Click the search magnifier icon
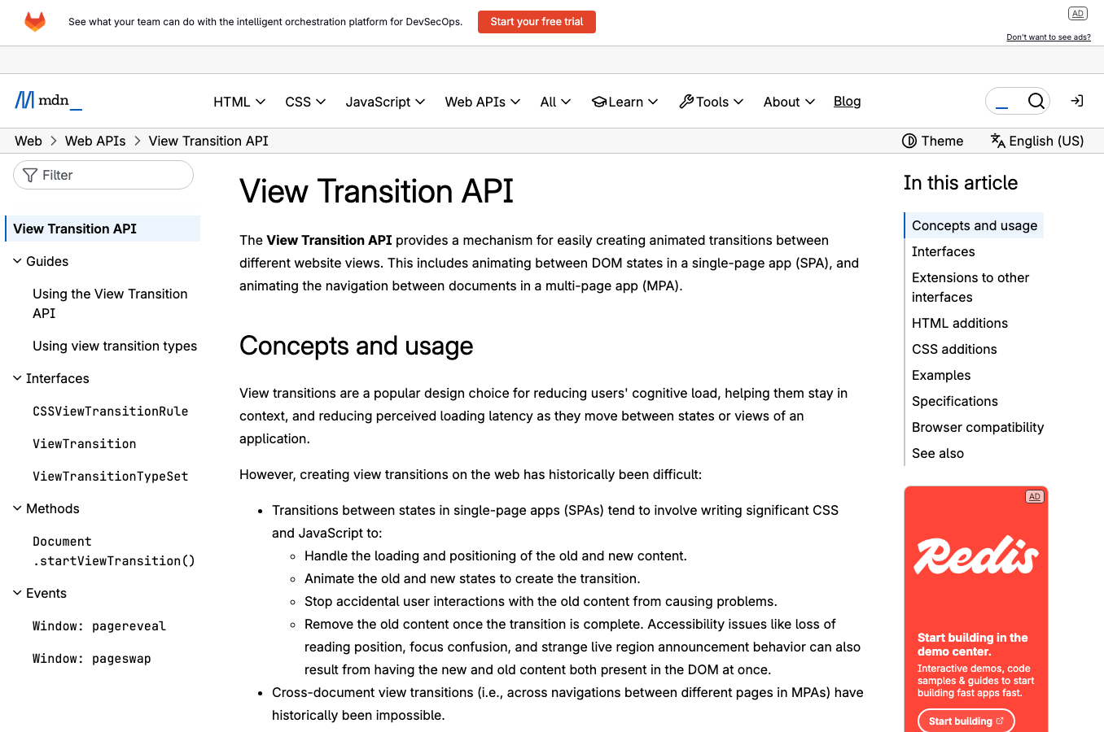The width and height of the screenshot is (1104, 732). pos(1036,101)
